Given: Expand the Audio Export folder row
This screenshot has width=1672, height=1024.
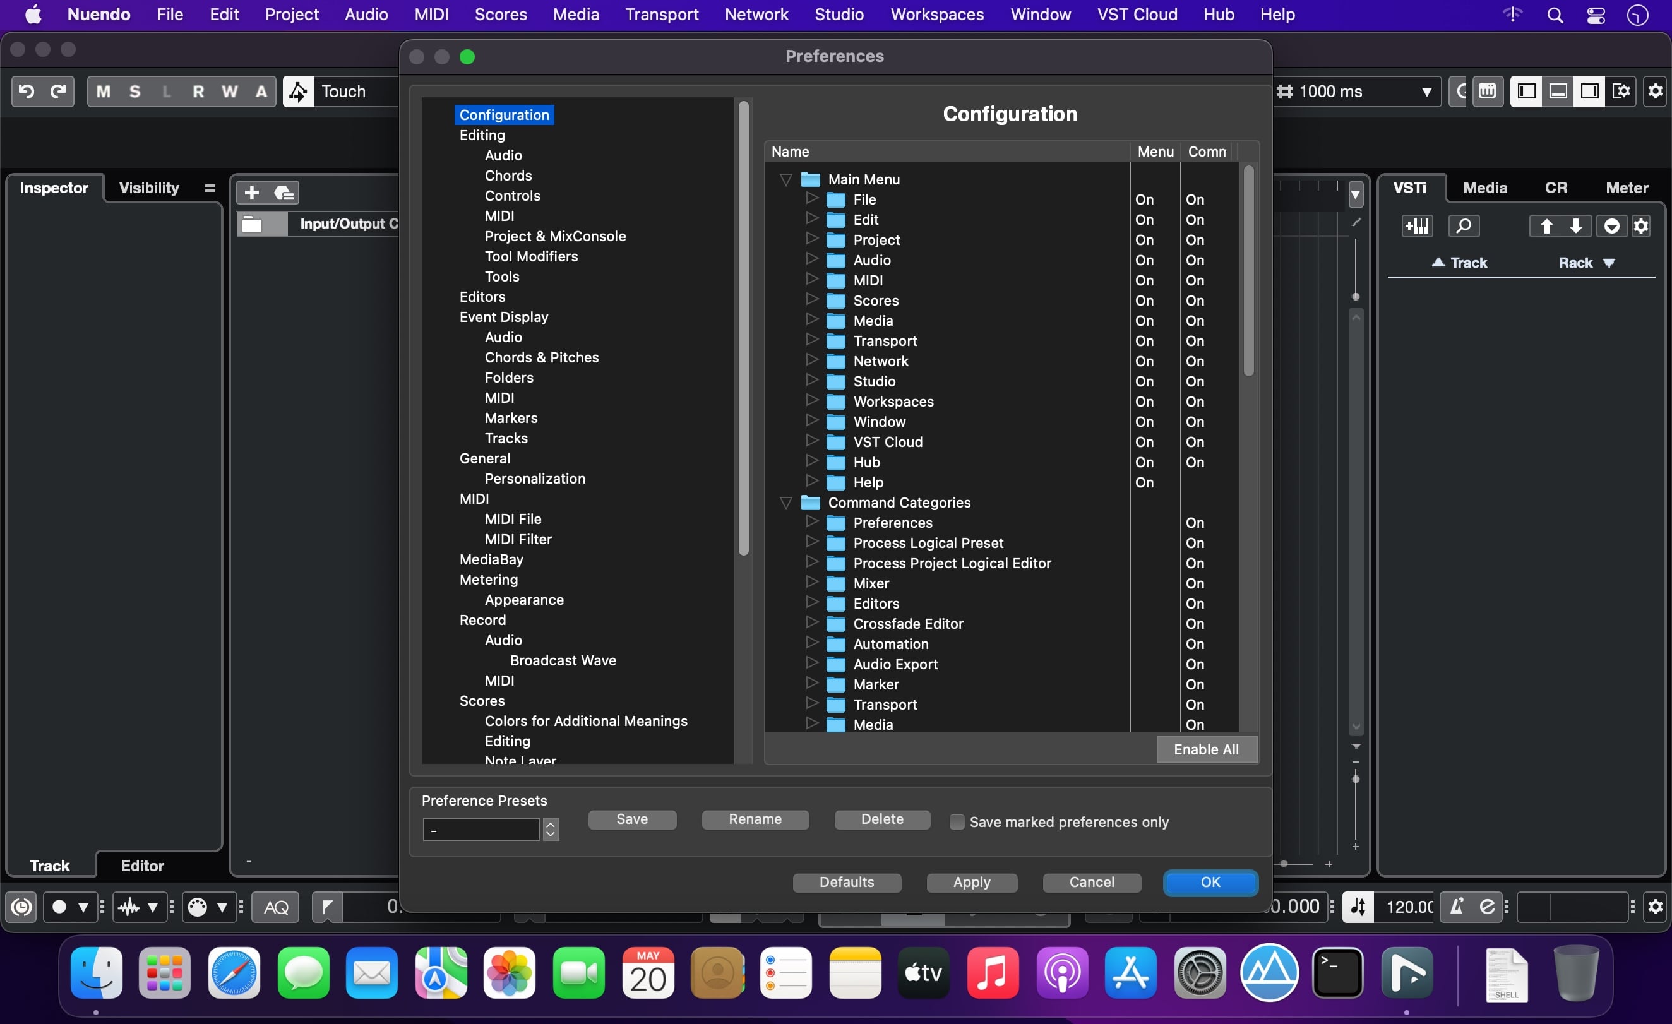Looking at the screenshot, I should tap(811, 663).
